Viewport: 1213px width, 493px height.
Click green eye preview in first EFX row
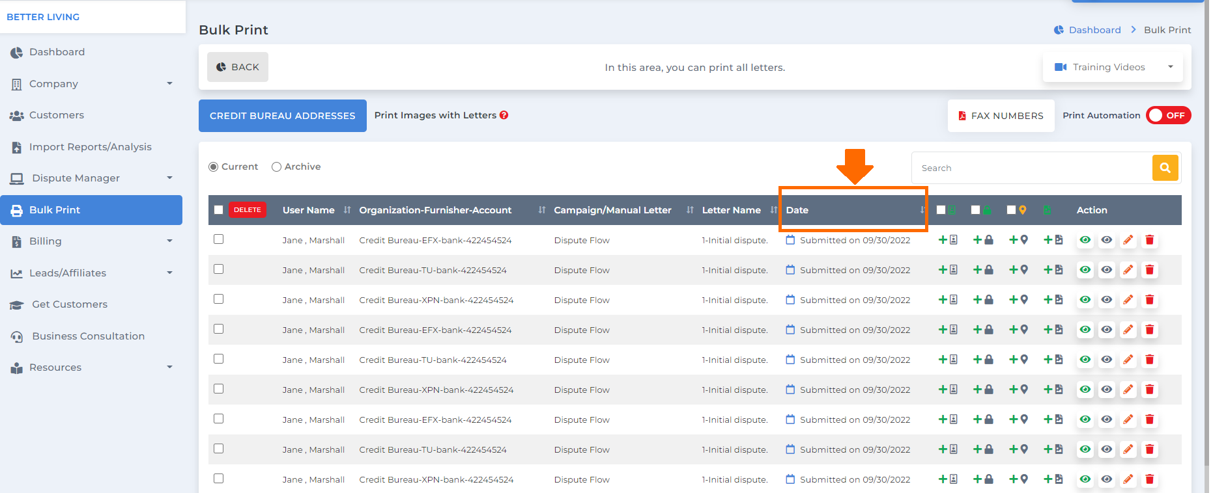pos(1085,240)
